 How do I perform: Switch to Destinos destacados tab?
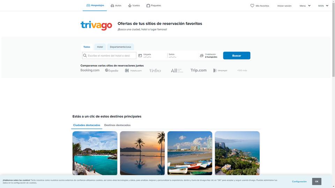(x=117, y=125)
